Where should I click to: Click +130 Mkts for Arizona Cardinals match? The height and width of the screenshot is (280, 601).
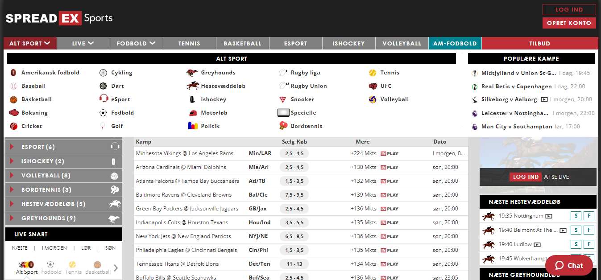click(x=364, y=167)
